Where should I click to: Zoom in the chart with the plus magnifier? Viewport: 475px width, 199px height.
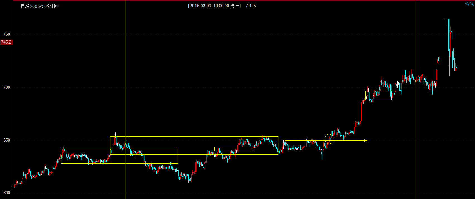[x=467, y=4]
